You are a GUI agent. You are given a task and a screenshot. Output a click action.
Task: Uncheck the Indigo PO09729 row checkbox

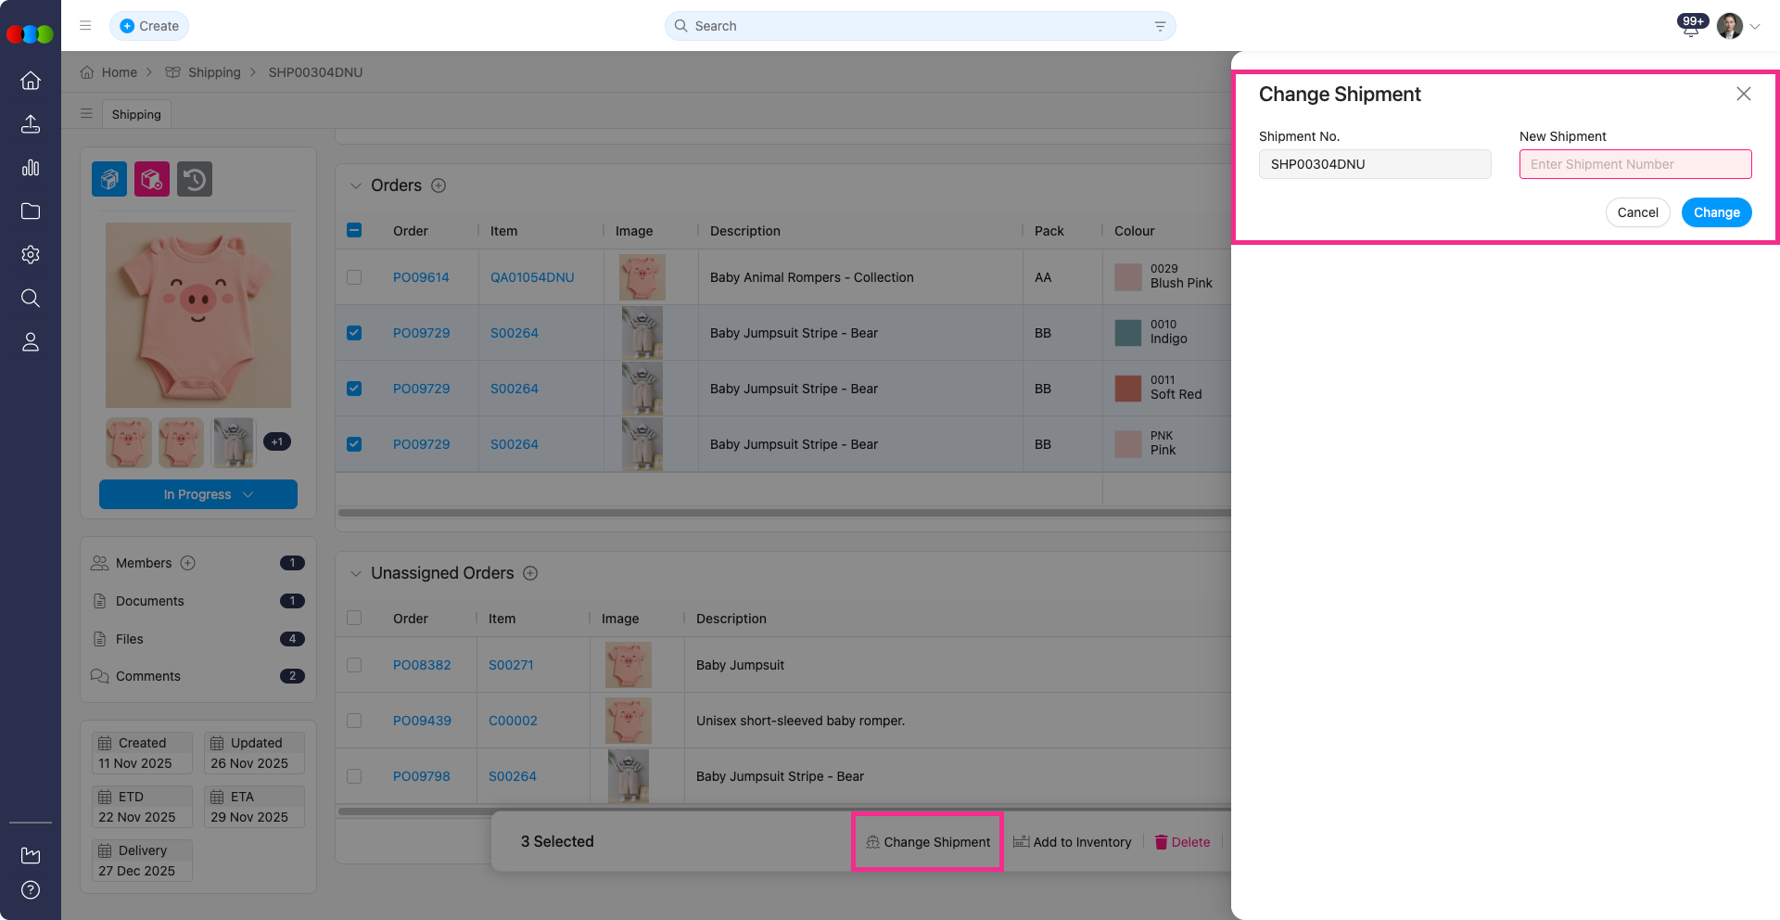click(354, 333)
